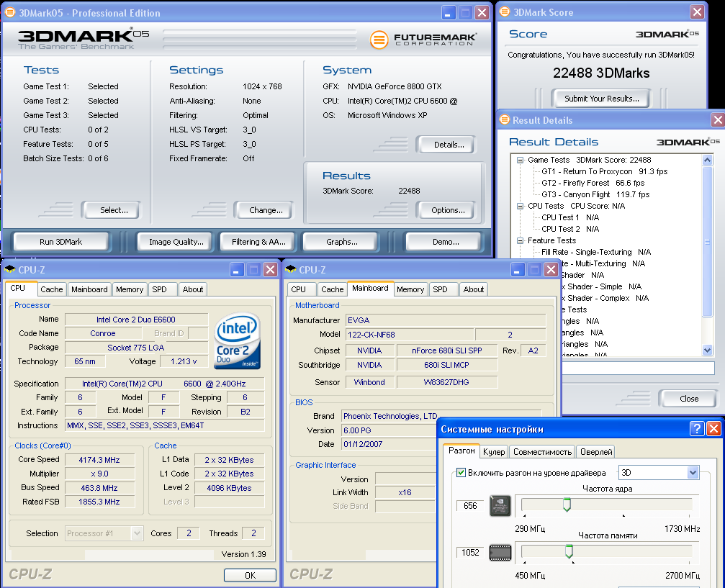Open Mainboard tab in left CPU-Z

click(x=89, y=289)
